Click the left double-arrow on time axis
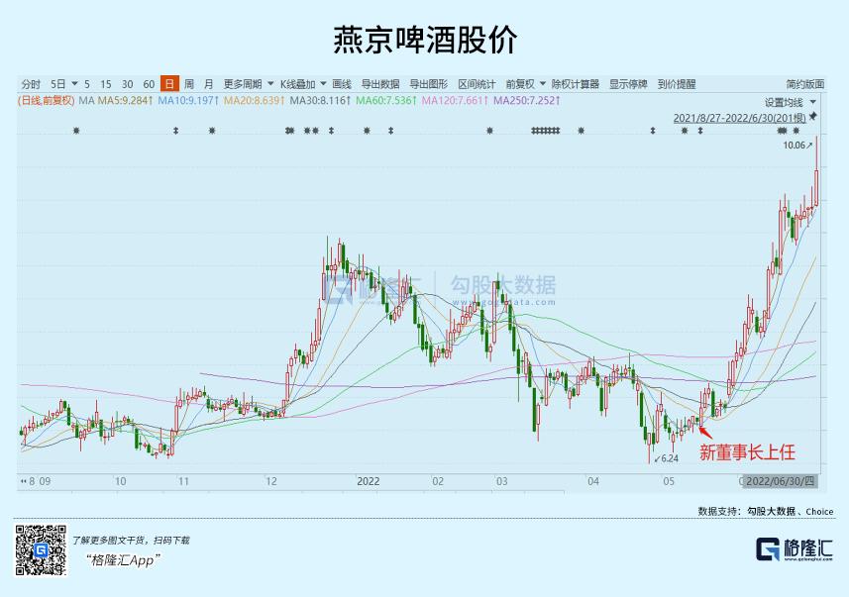The height and width of the screenshot is (597, 849). tap(24, 480)
